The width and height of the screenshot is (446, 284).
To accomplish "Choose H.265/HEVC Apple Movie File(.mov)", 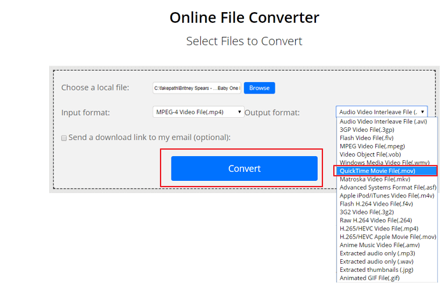I will [387, 237].
